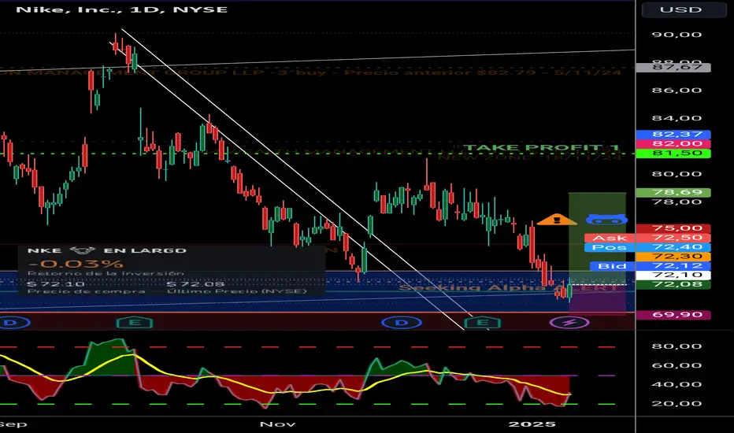
Task: Click the pink 82,00 price tag
Action: [x=673, y=144]
